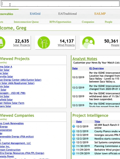
Task: Open the Companies menu item
Action: pos(88,22)
